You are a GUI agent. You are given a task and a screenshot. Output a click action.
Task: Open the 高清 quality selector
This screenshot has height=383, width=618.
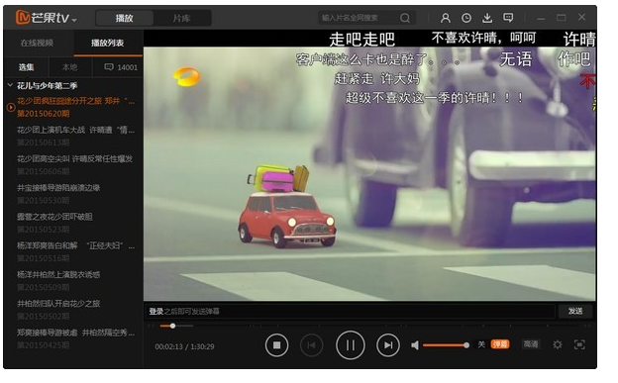[x=531, y=344]
